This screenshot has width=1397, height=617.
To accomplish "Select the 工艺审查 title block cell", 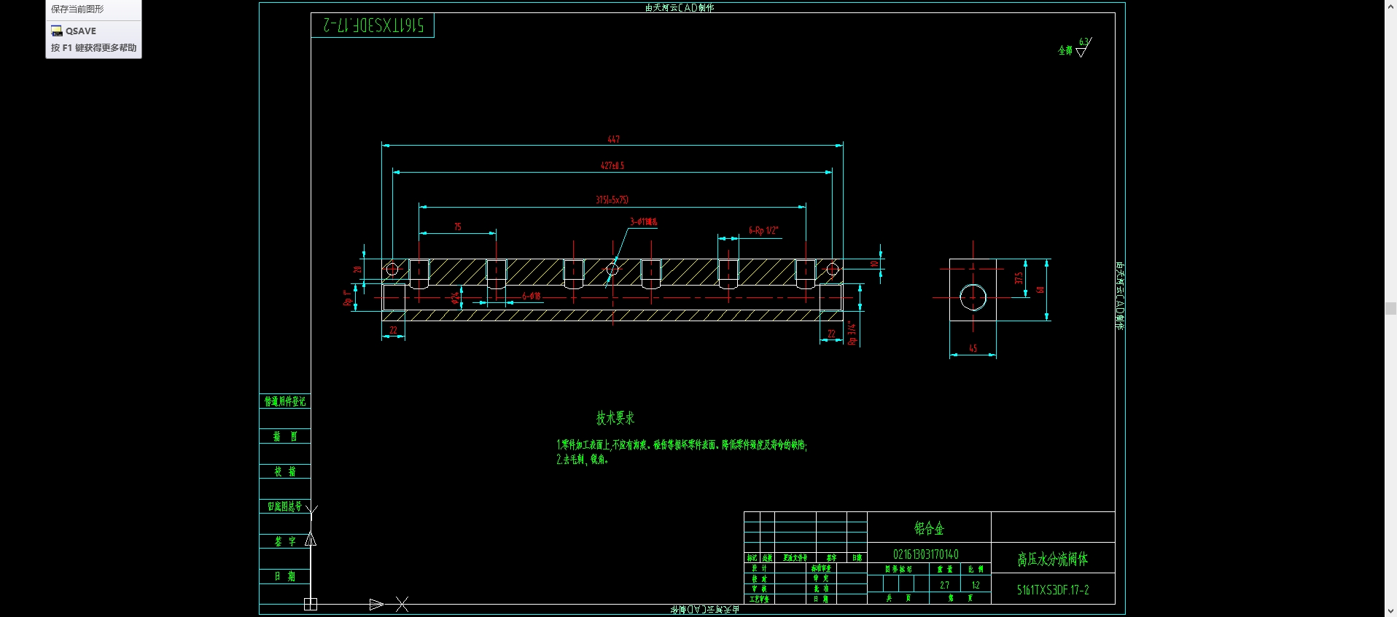I will 759,599.
